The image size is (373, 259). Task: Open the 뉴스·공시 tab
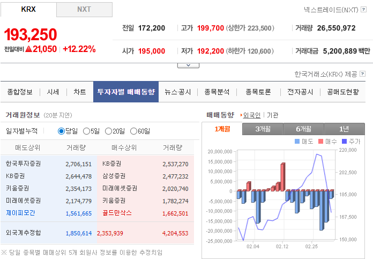tap(178, 92)
